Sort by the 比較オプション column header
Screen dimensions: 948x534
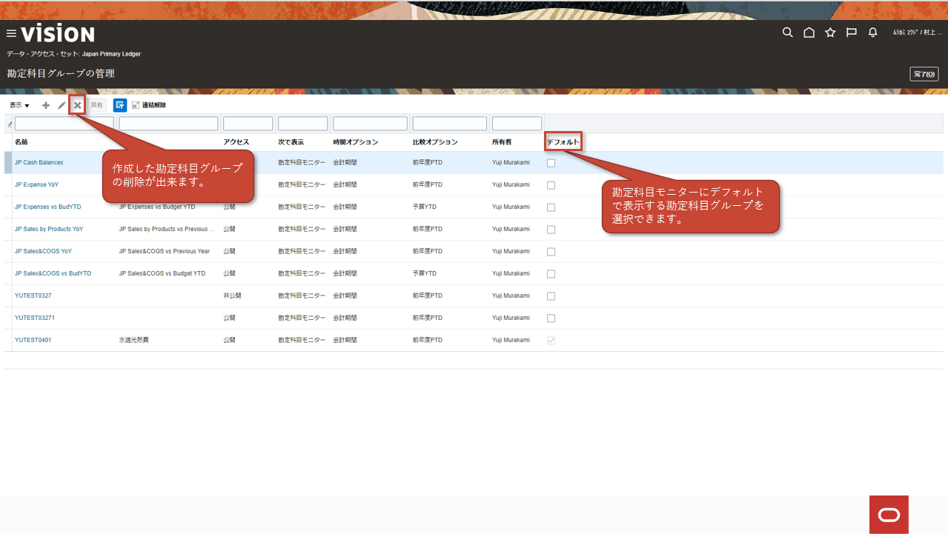(x=435, y=141)
